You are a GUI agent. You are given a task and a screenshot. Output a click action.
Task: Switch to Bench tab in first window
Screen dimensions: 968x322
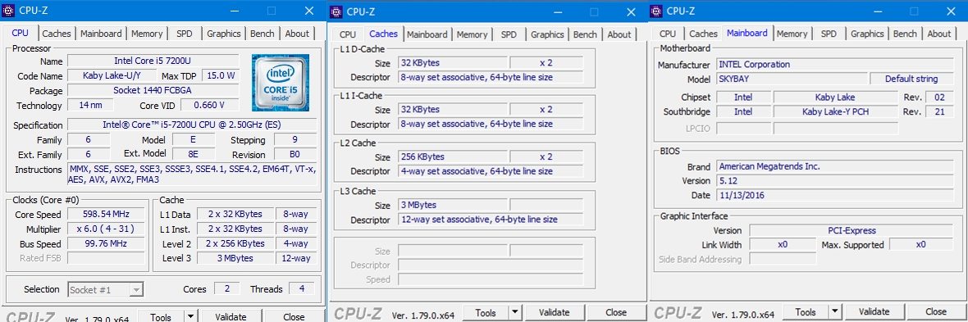[263, 34]
